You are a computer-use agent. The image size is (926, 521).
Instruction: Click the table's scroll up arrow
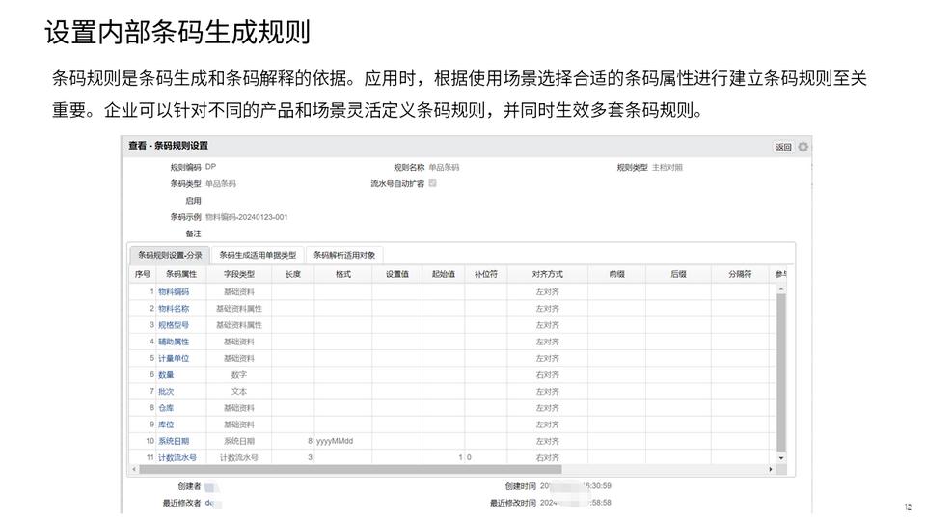781,288
